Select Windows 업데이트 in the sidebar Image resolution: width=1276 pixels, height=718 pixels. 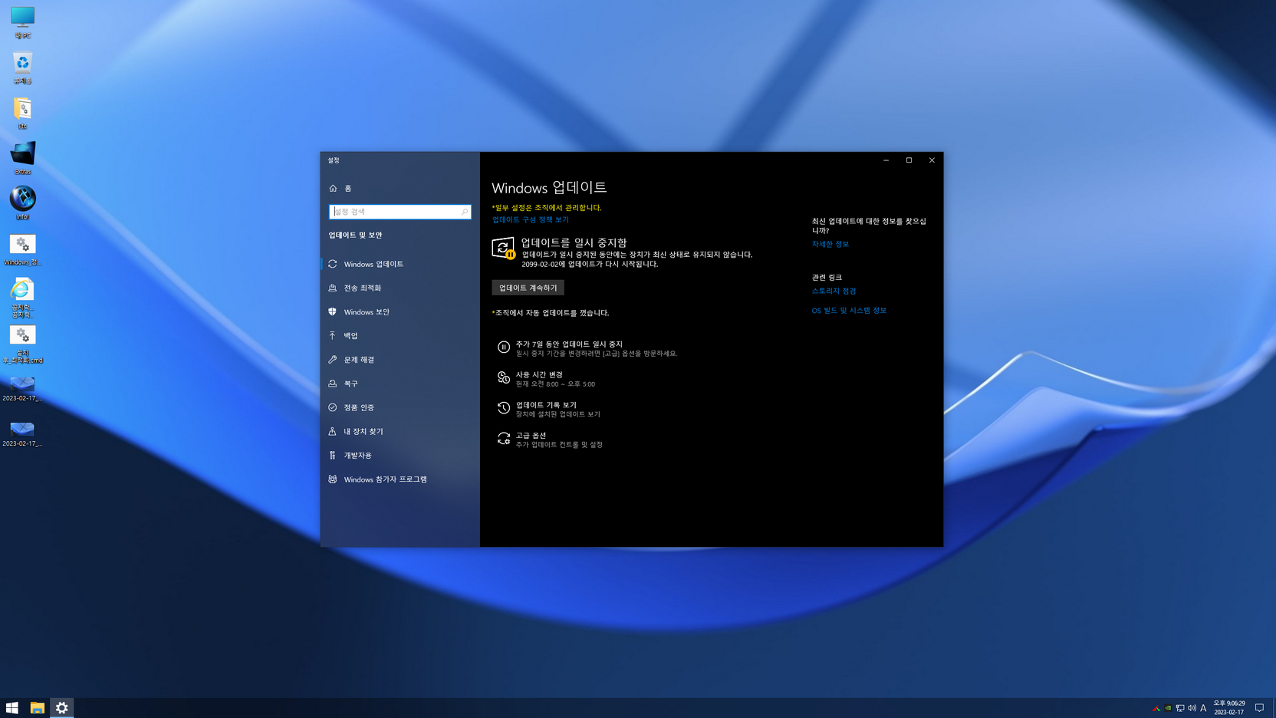tap(400, 264)
